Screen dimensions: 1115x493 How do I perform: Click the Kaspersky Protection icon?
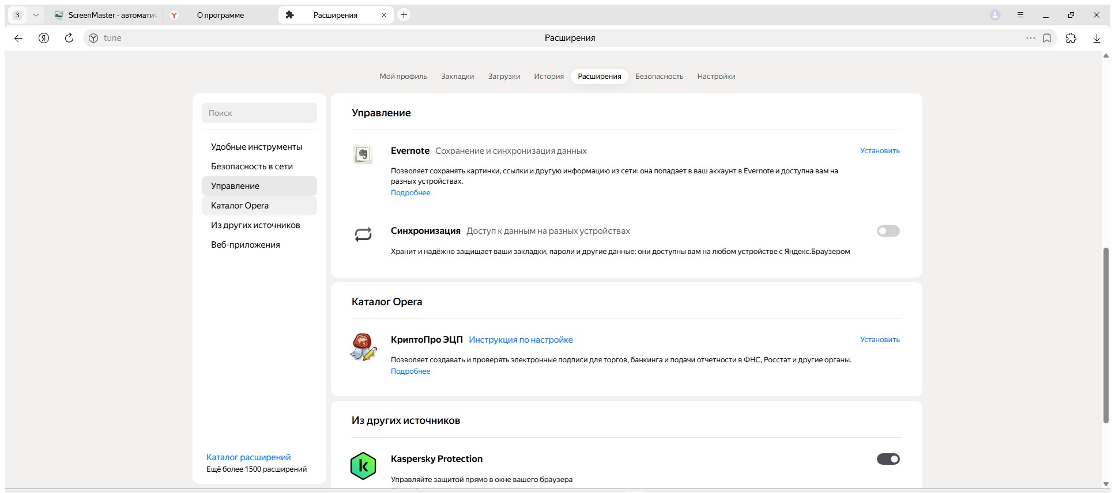(x=363, y=466)
